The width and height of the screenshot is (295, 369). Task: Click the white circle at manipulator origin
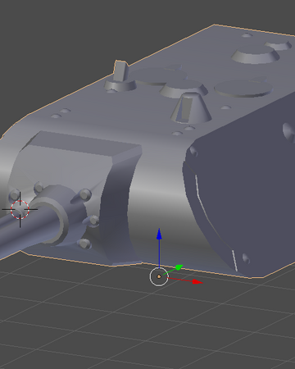[159, 276]
